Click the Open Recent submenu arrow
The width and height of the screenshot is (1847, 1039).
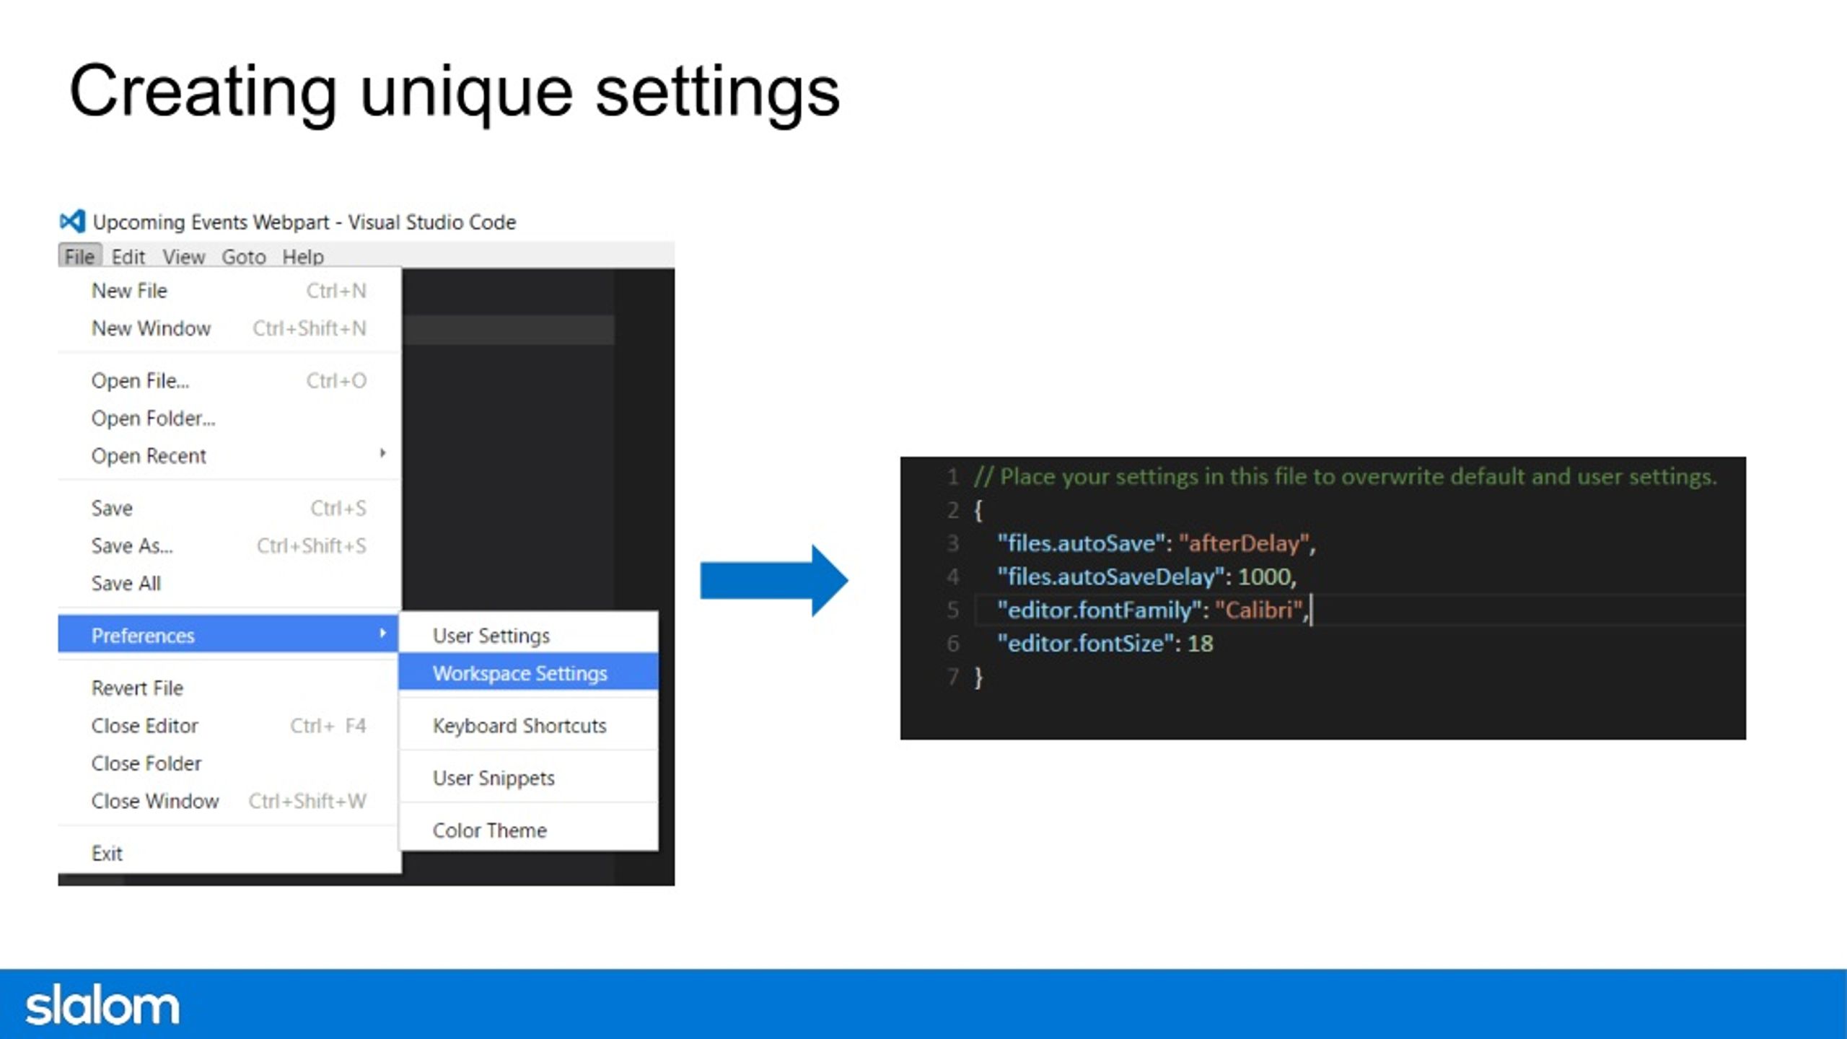(383, 453)
